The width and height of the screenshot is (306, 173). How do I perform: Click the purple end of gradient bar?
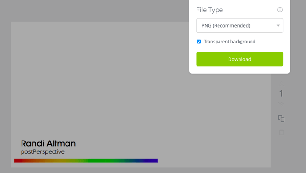(x=153, y=161)
